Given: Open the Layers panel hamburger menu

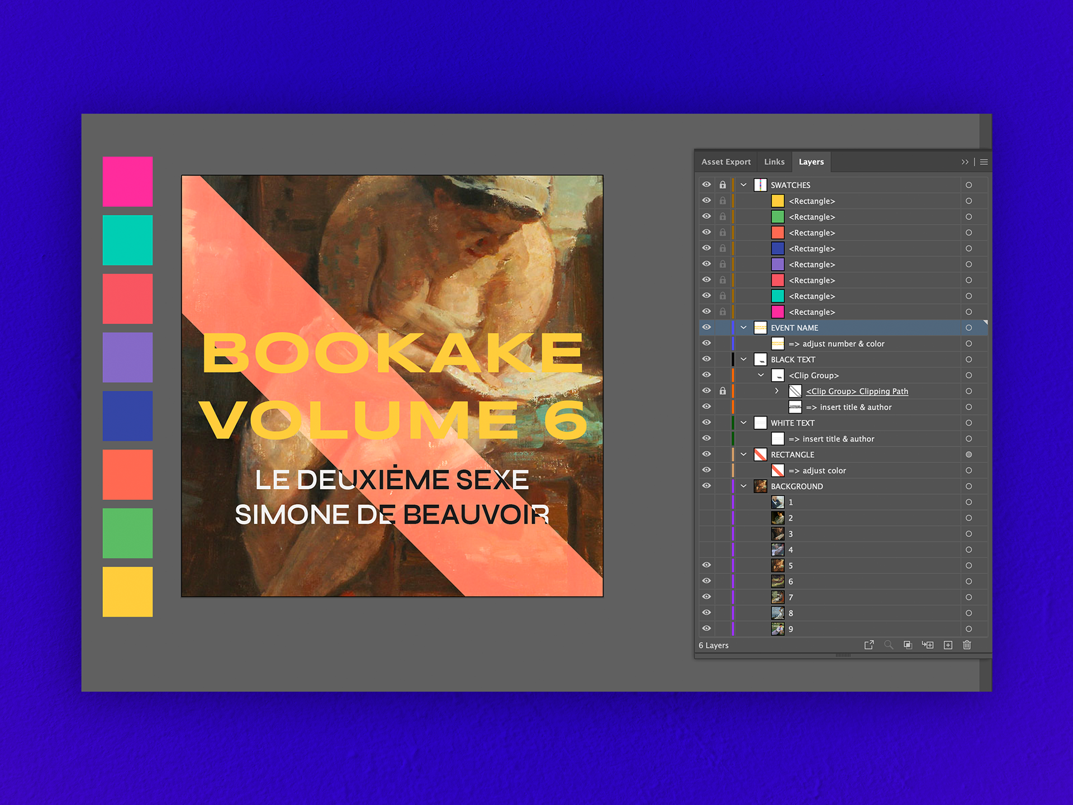Looking at the screenshot, I should (x=984, y=162).
